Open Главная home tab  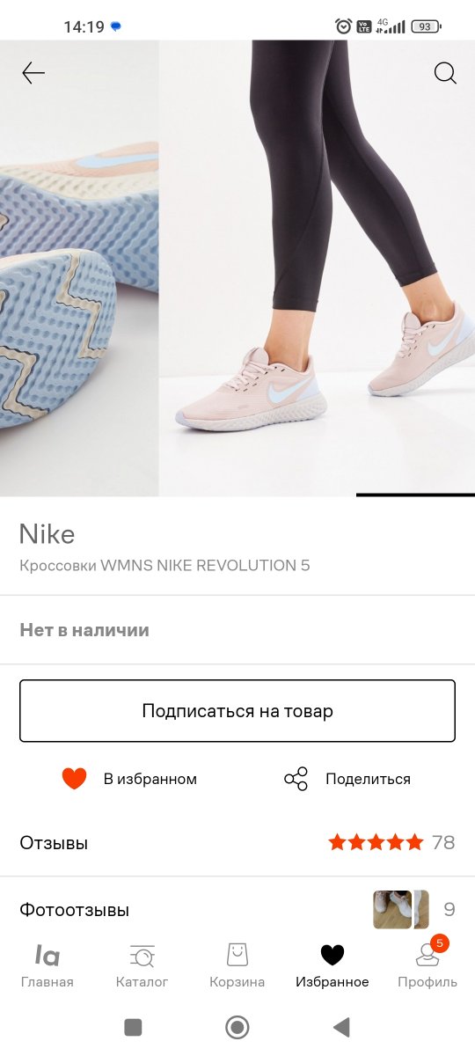[x=47, y=965]
